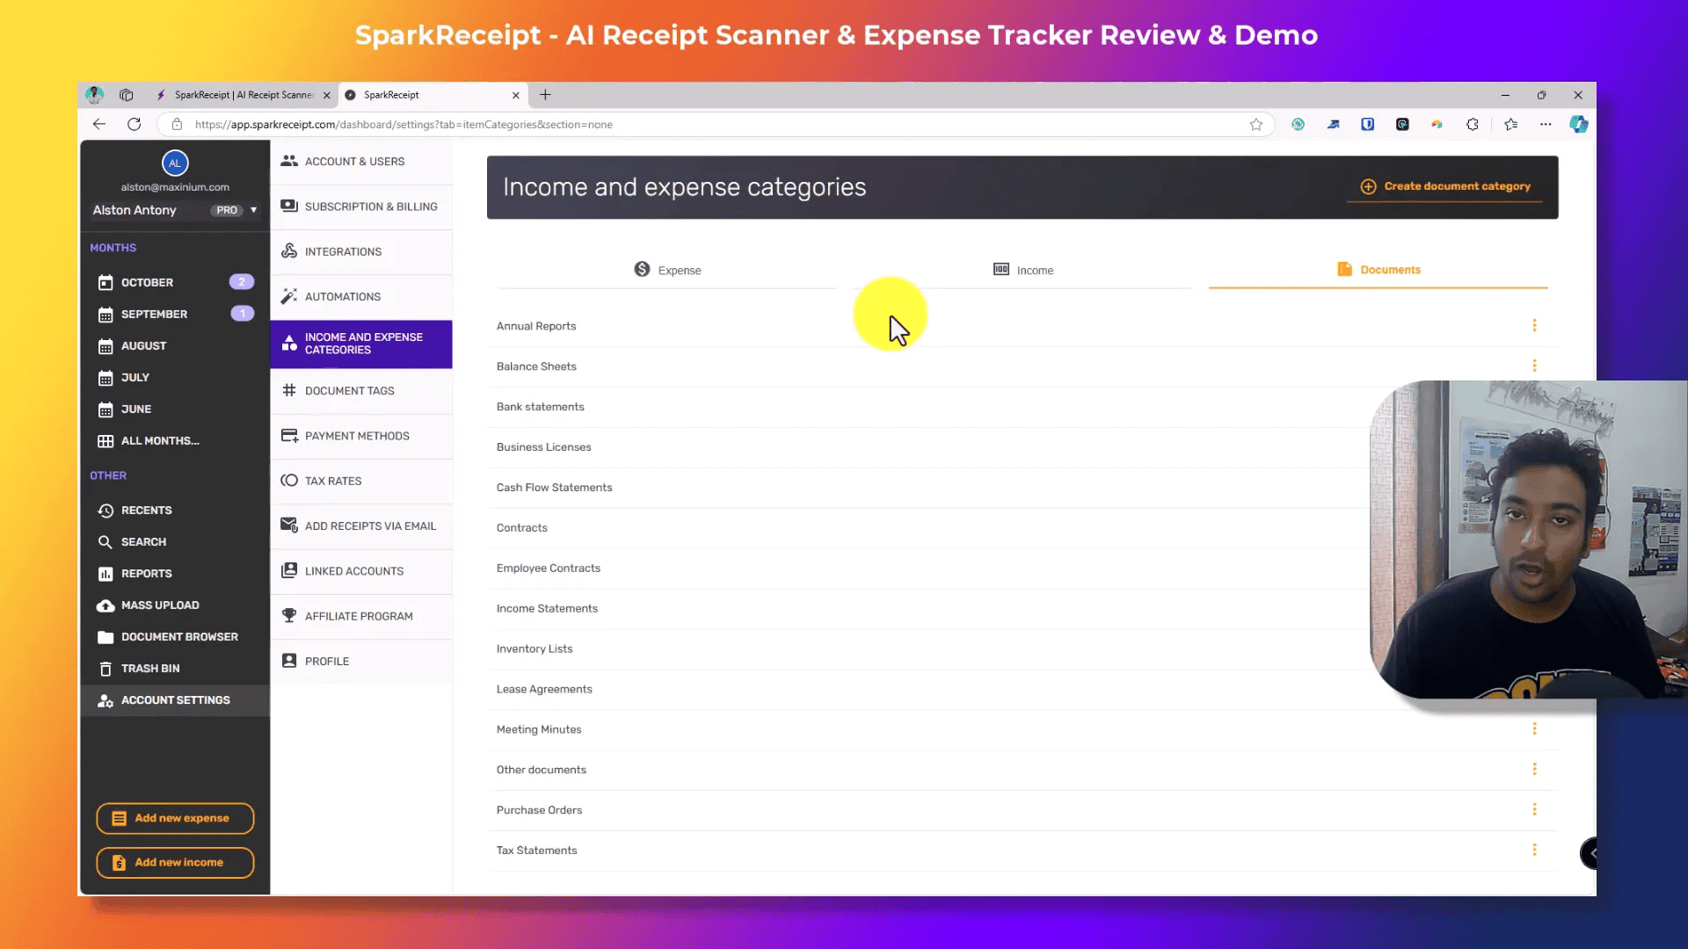This screenshot has width=1688, height=949.
Task: Open Automations settings
Action: [x=361, y=297]
